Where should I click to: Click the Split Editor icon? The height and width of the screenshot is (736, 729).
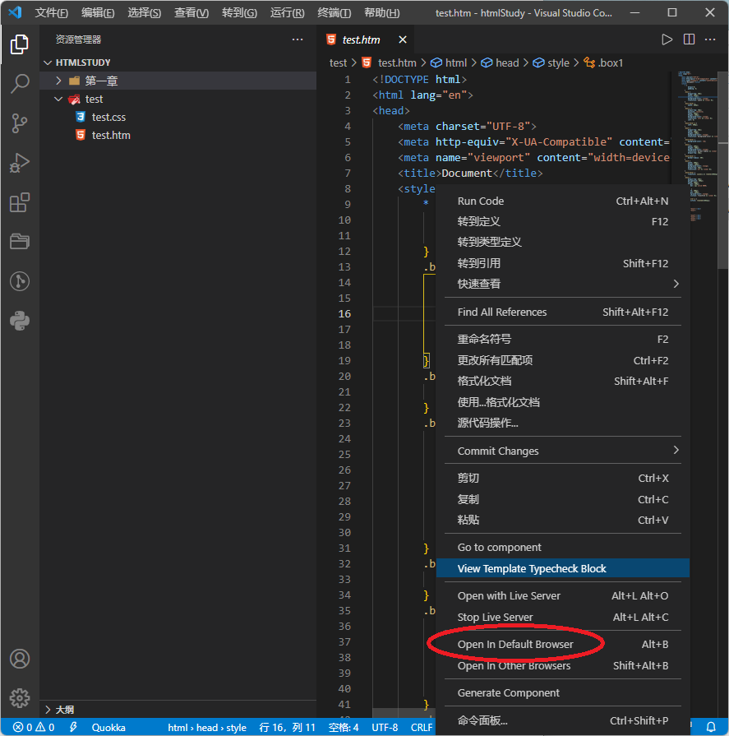pos(689,39)
